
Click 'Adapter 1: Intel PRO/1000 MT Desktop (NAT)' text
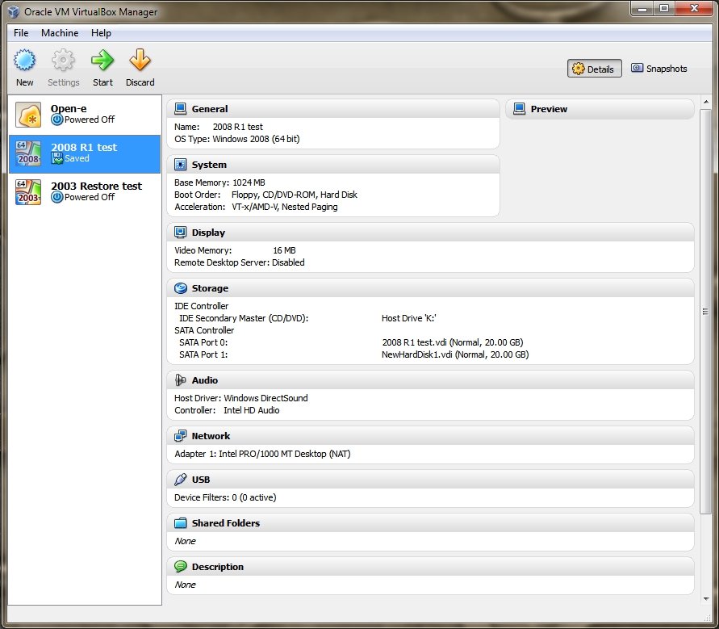click(x=262, y=454)
